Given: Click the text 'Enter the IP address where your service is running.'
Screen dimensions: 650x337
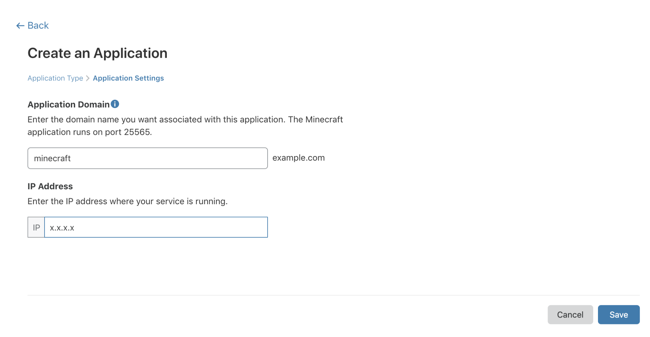Looking at the screenshot, I should [x=127, y=201].
